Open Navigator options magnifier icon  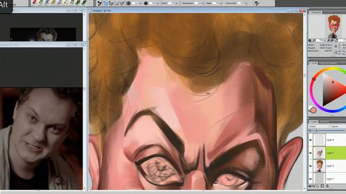[310, 40]
